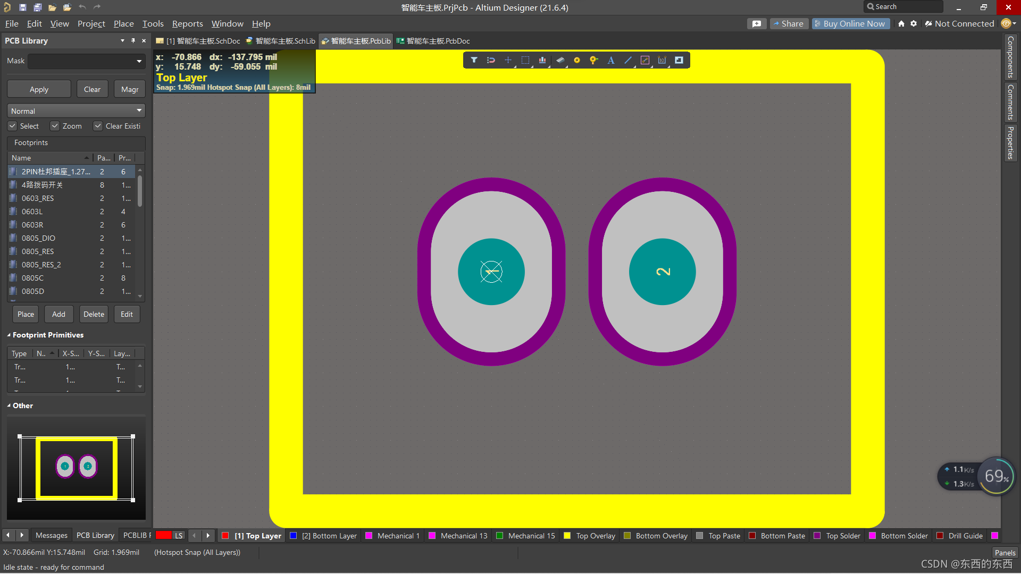1021x574 pixels.
Task: Click the align objects icon
Action: click(x=542, y=60)
